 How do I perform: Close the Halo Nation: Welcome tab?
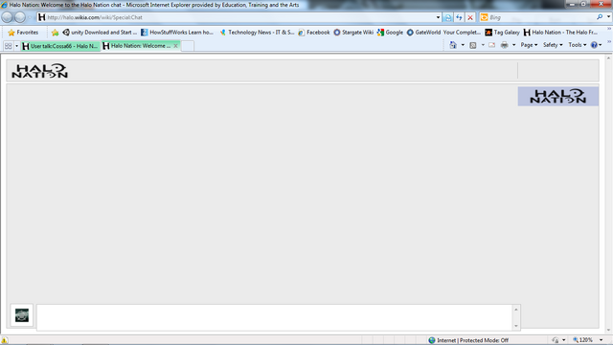point(175,46)
